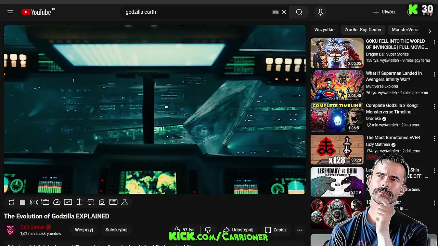Open the Superman Avengers video thumbnail
This screenshot has width=438, height=246.
(x=337, y=85)
